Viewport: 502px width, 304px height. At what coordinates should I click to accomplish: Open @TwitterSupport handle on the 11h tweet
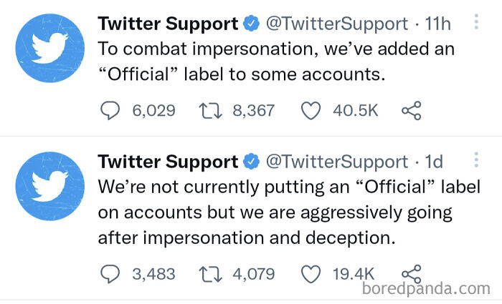(x=337, y=24)
